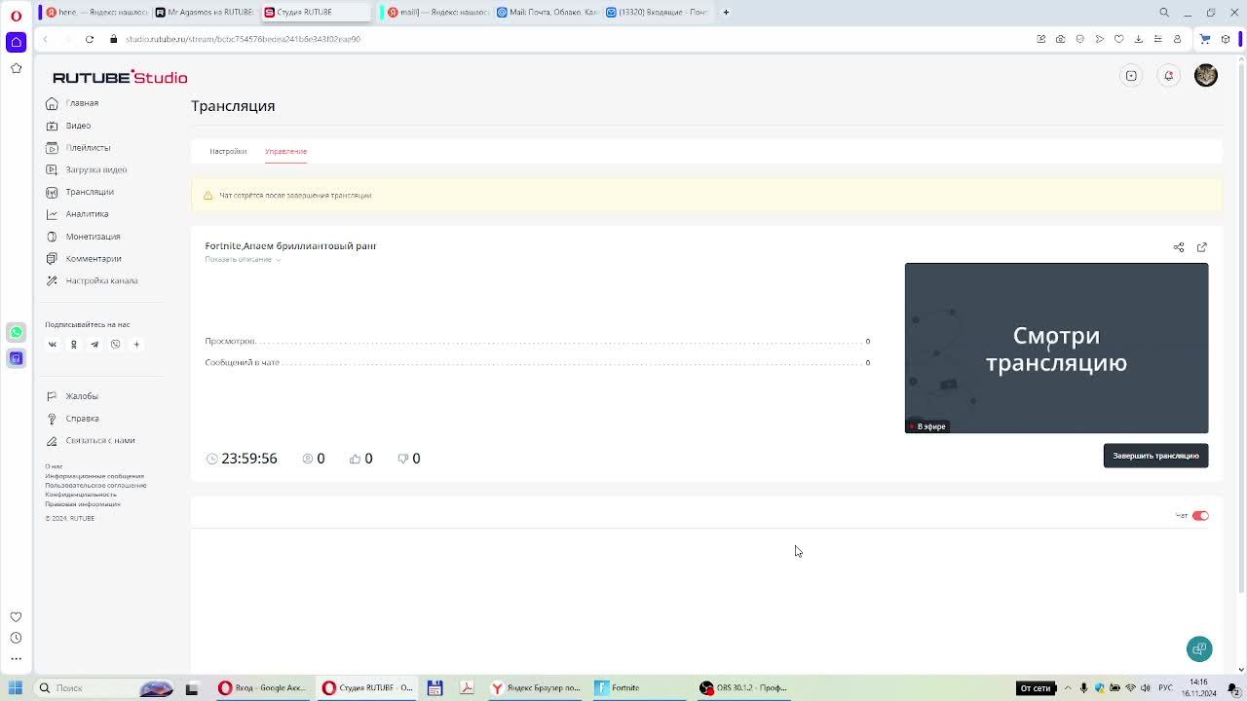Open Трансляции in the sidebar
This screenshot has width=1247, height=701.
point(90,192)
